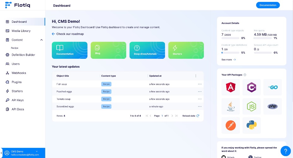The width and height of the screenshot is (293, 158).
Task: Select the Go API package
Action: (x=272, y=87)
